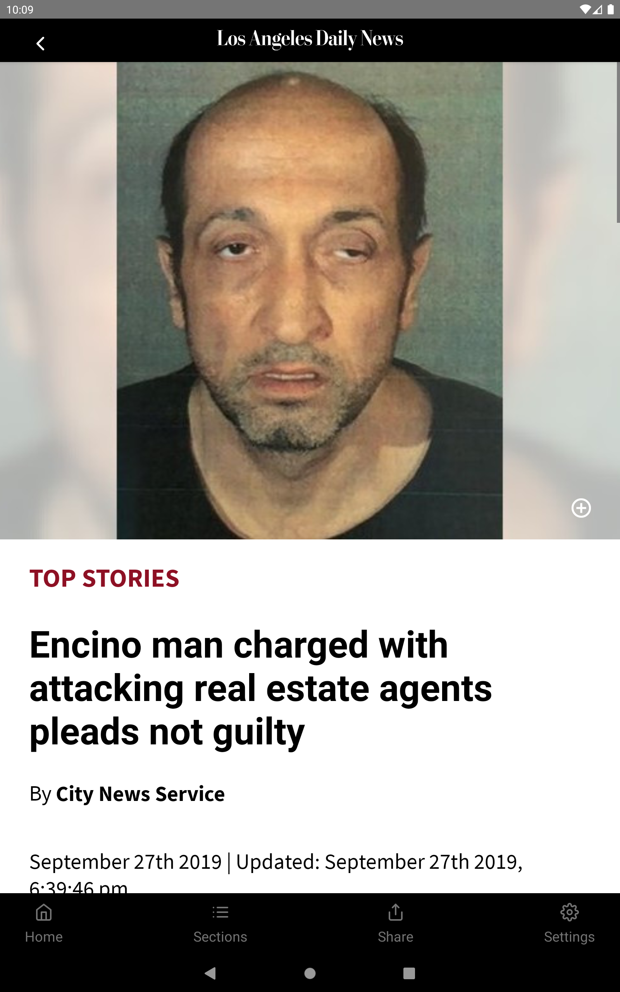Tap the cellular signal icon
Image resolution: width=620 pixels, height=992 pixels.
598,9
